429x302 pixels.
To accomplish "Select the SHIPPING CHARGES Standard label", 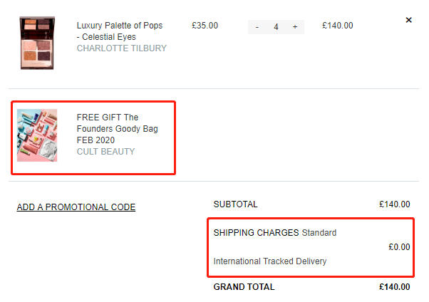I will 275,232.
